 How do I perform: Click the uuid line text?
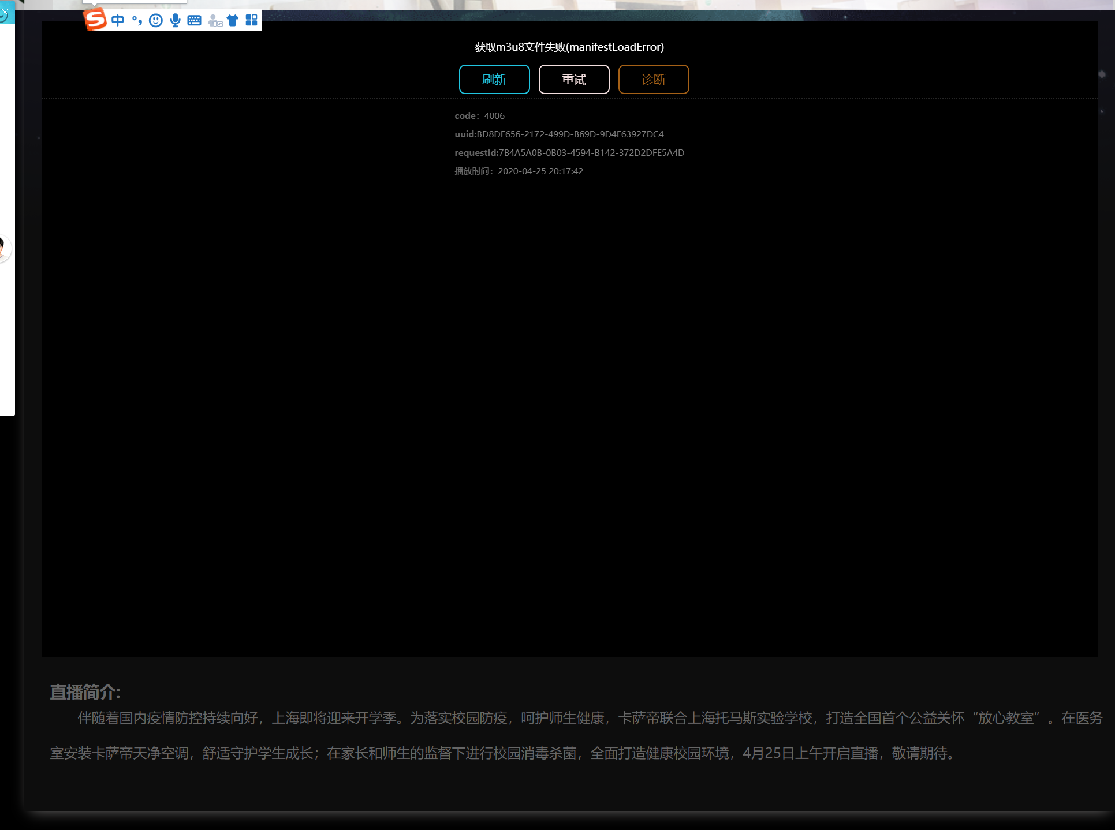[558, 134]
